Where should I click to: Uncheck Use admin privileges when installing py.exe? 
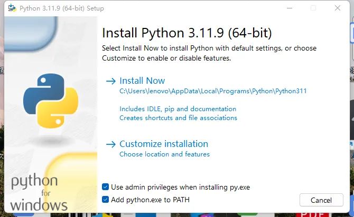click(x=106, y=187)
